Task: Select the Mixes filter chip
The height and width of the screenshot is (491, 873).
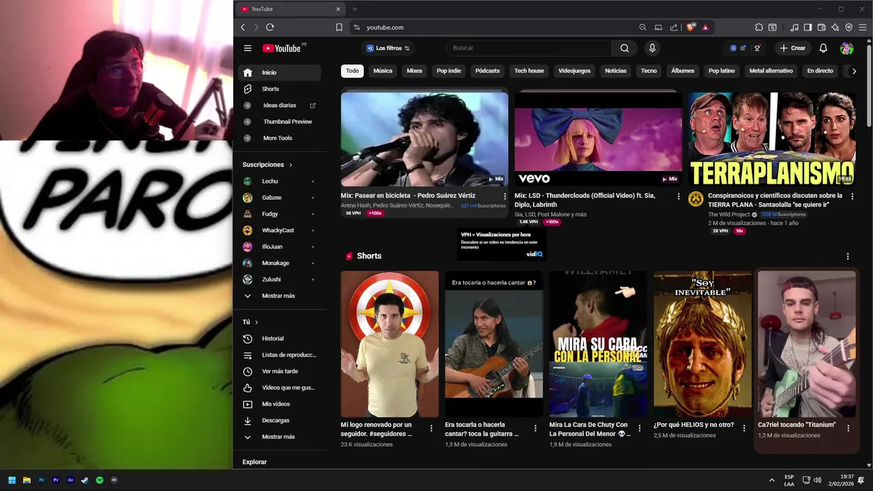Action: point(415,71)
